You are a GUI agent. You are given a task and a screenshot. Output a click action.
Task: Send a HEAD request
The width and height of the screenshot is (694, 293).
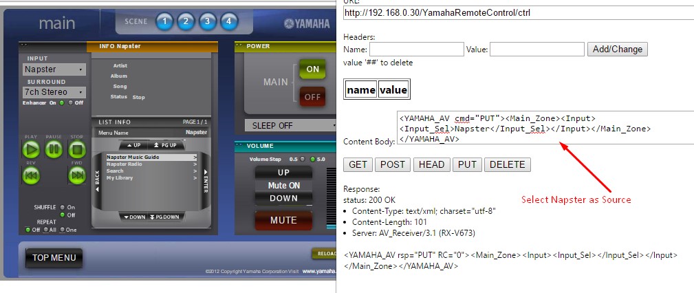point(431,164)
